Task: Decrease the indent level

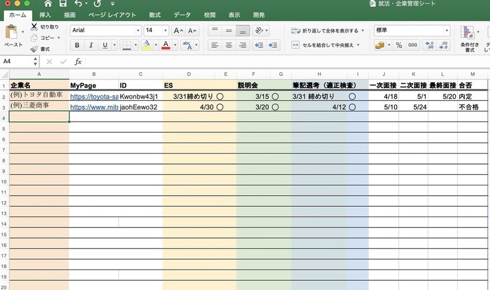Action: coord(259,45)
